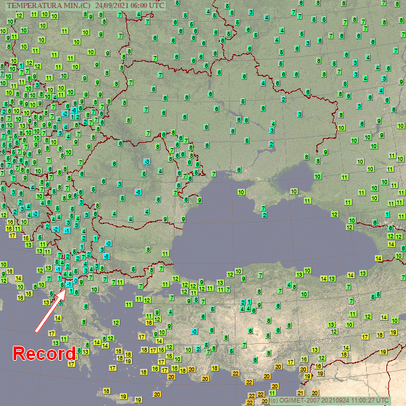406x406 pixels.
Task: Click the "4" marker just below the timestamp
Action: click(x=139, y=14)
